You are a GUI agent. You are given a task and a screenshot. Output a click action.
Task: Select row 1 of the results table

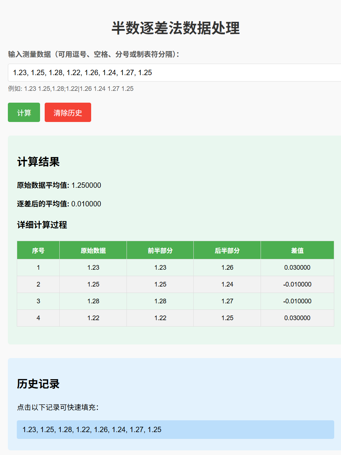point(159,267)
